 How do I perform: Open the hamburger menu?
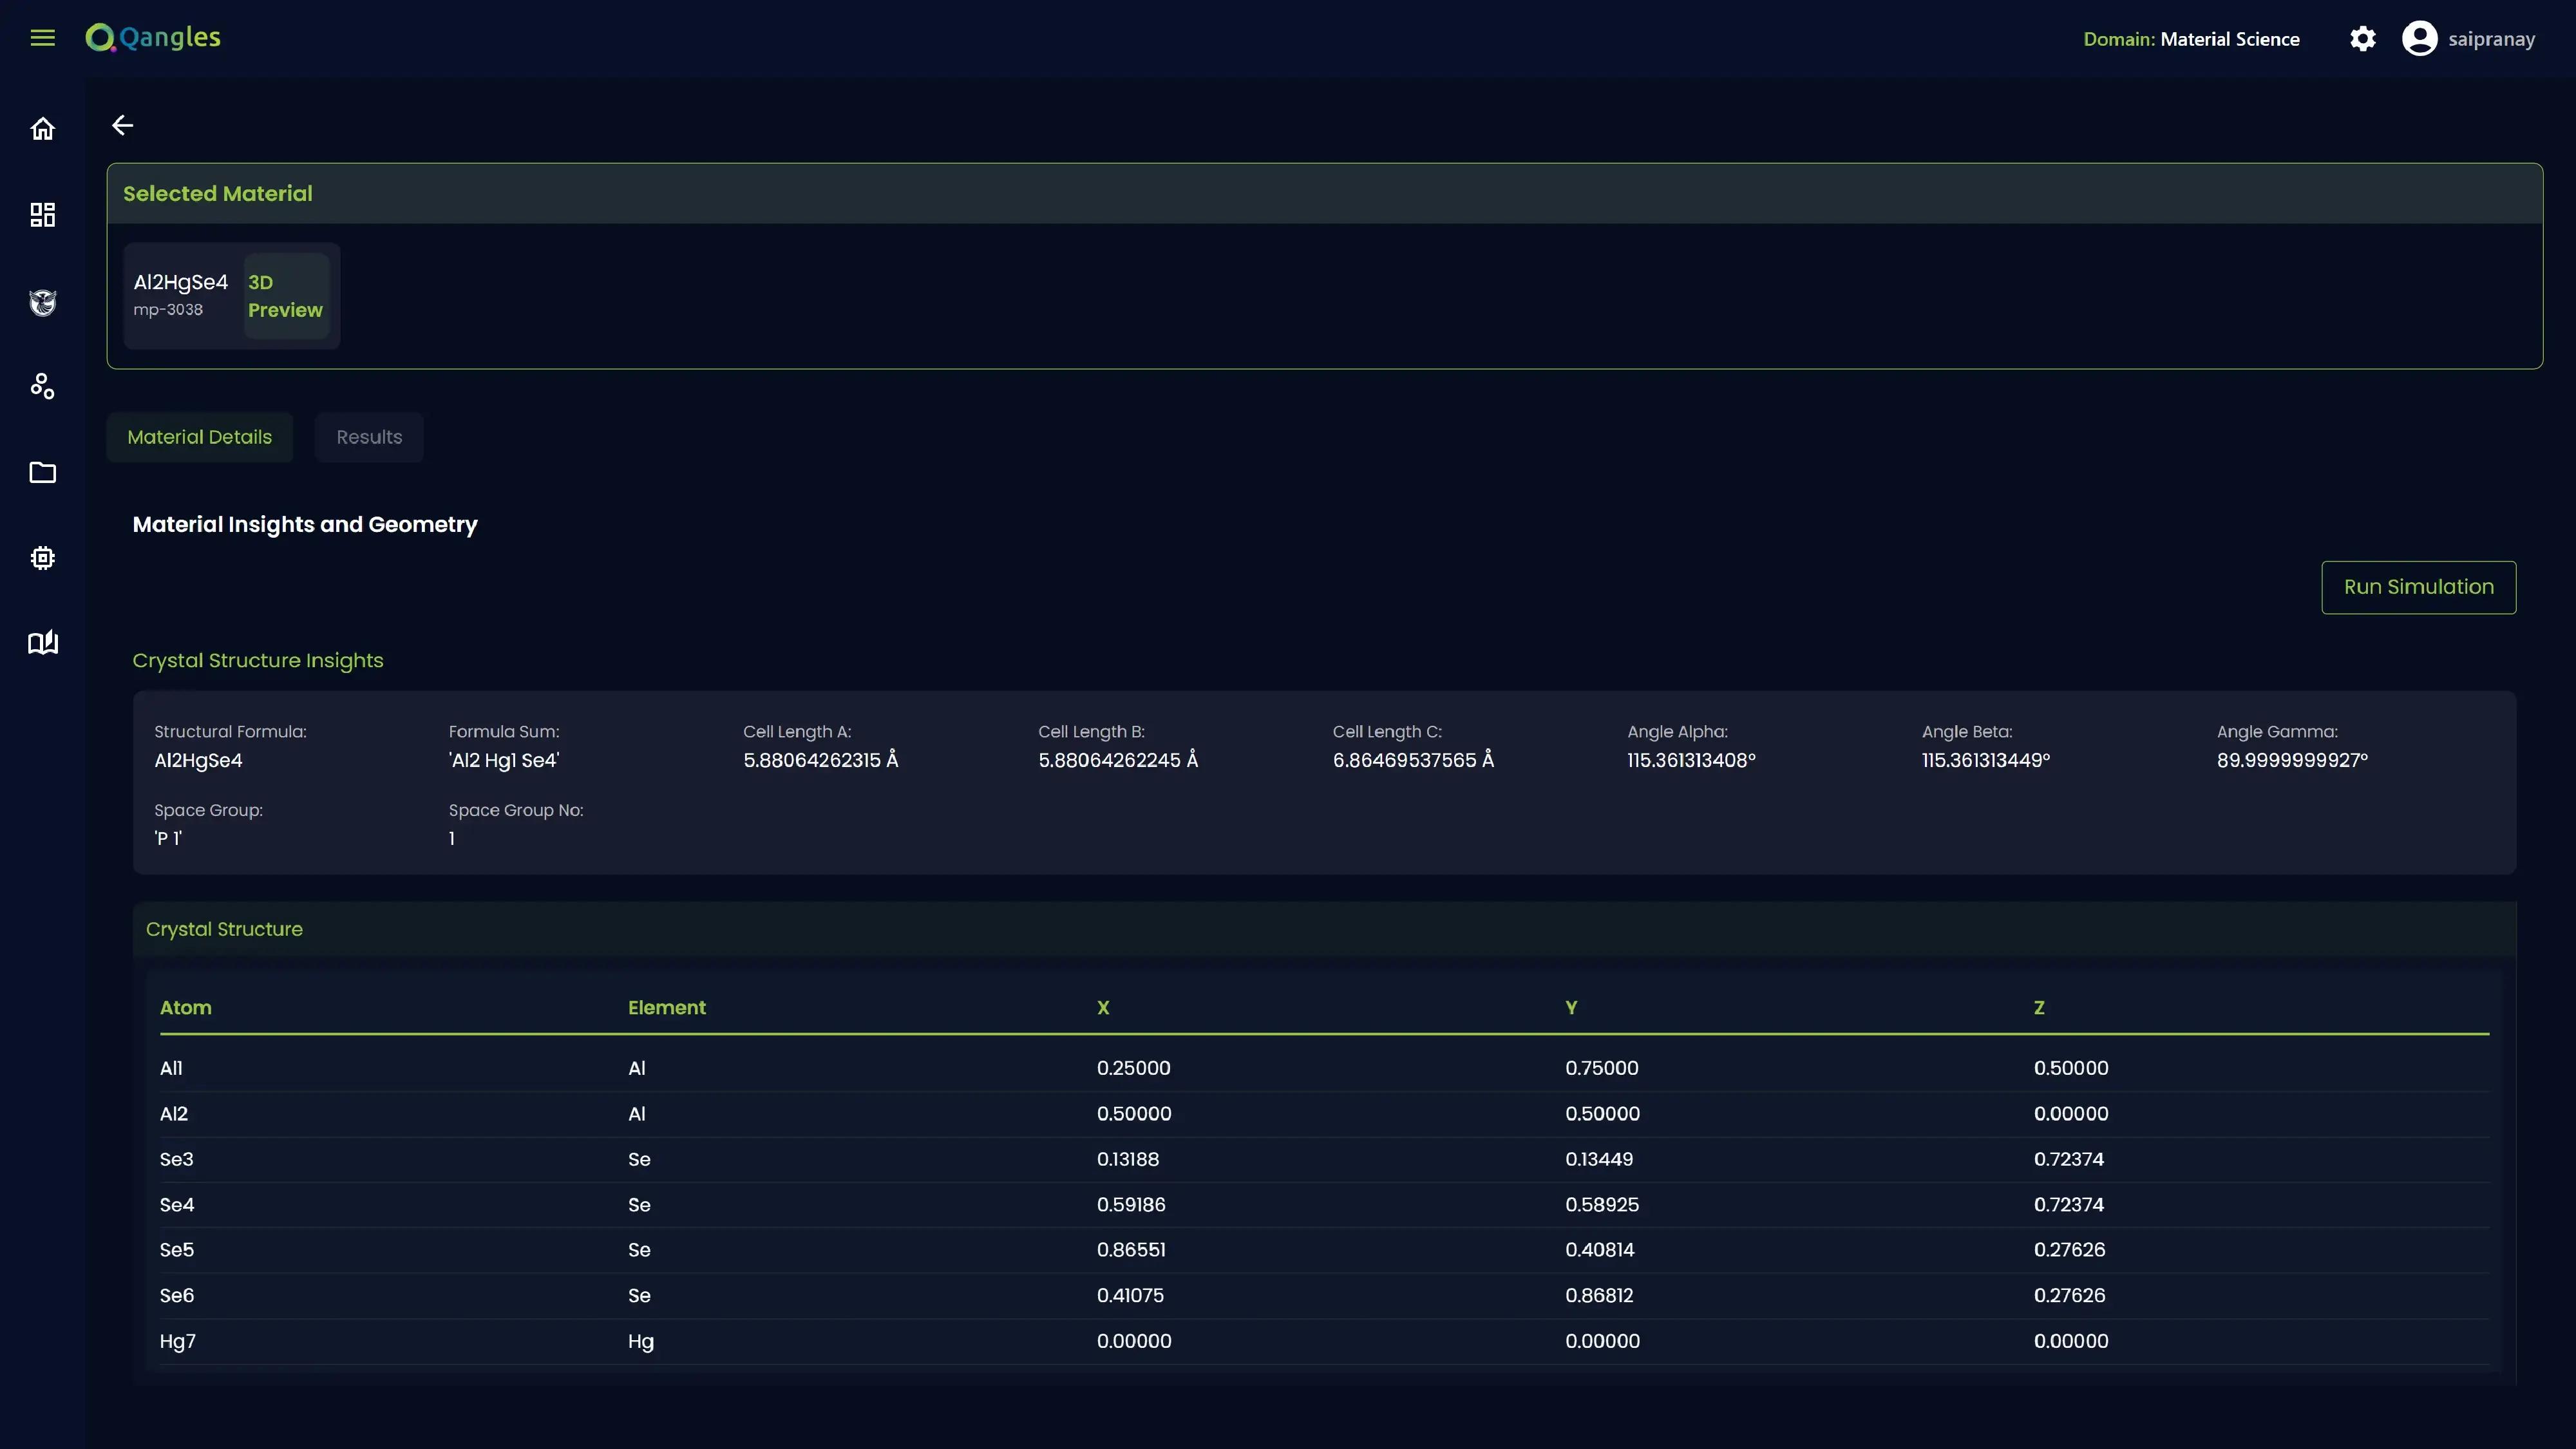[42, 38]
